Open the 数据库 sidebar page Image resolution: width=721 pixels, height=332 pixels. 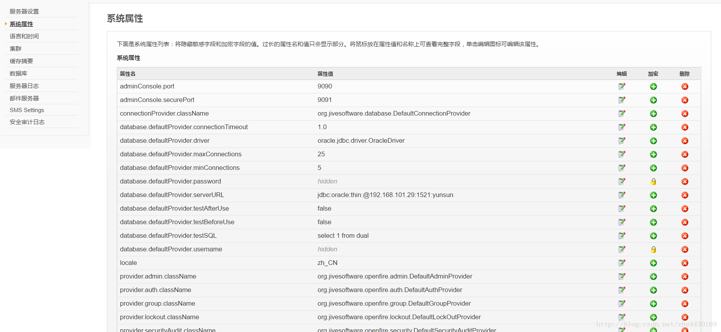[18, 74]
